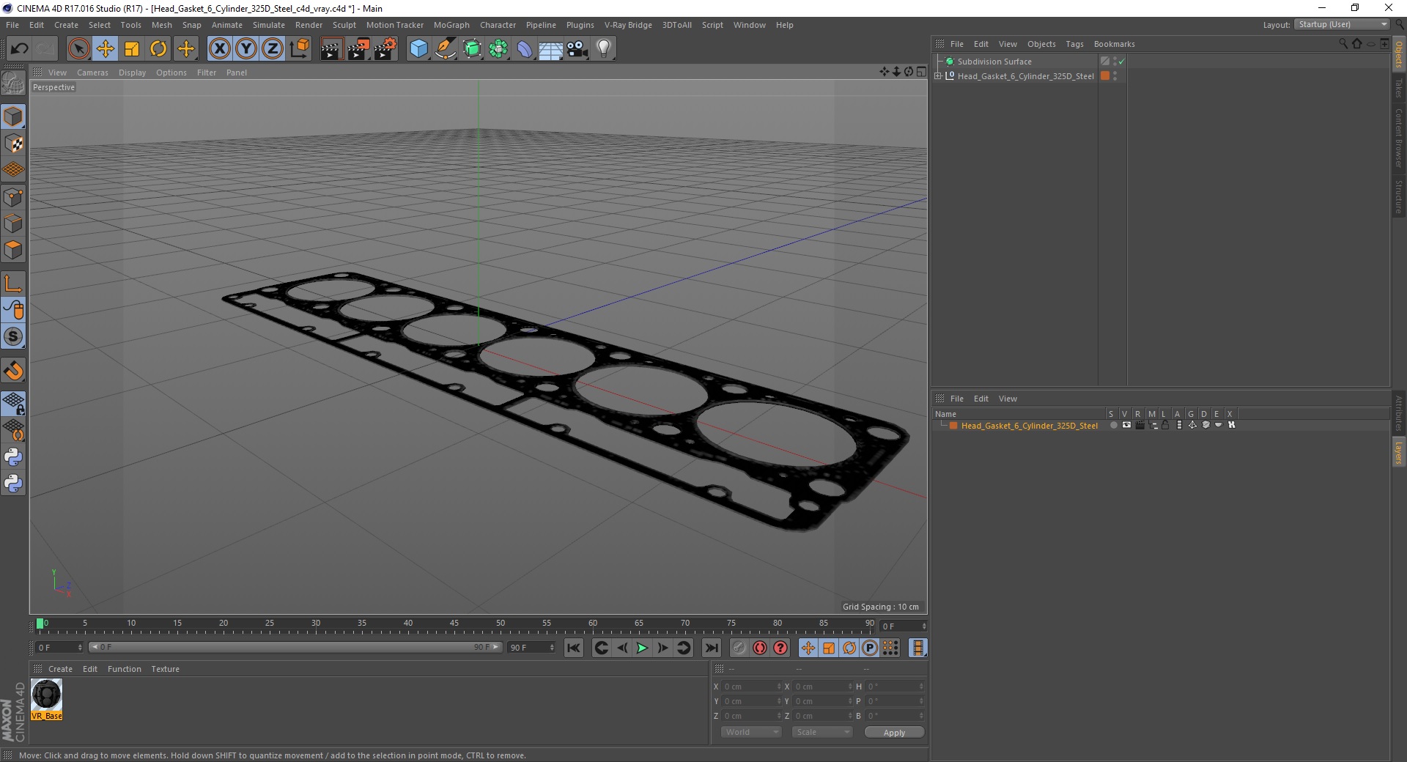Open Edit Render Settings icon
1407x762 pixels.
point(385,49)
